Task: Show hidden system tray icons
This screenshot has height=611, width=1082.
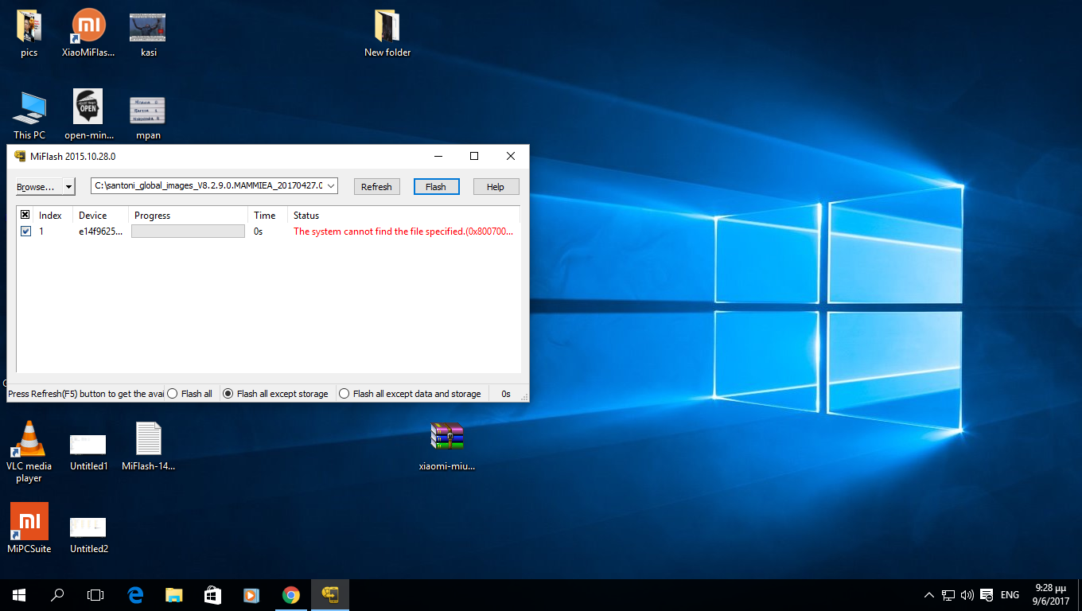Action: coord(928,595)
